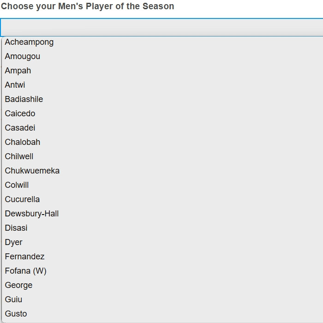Choose Chalobah from the player options
The height and width of the screenshot is (323, 323).
point(162,142)
